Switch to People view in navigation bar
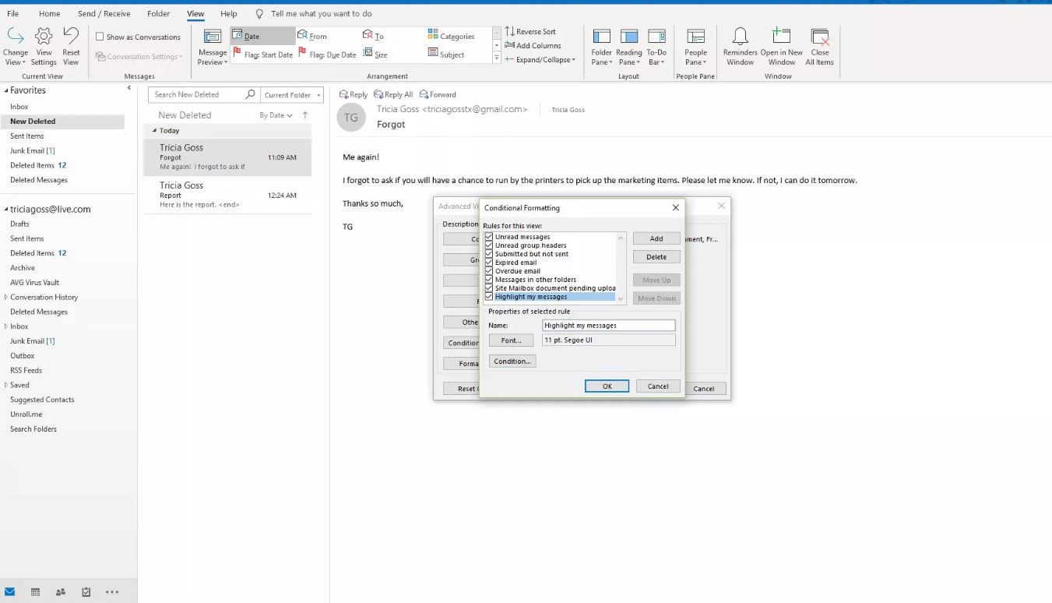The width and height of the screenshot is (1052, 603). (x=61, y=592)
